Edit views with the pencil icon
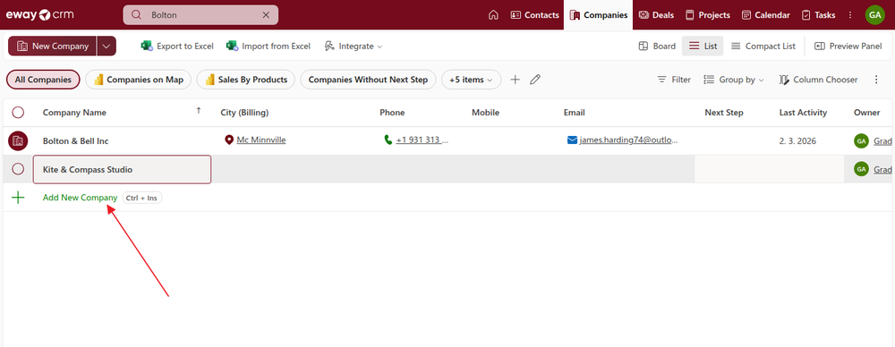Image resolution: width=895 pixels, height=347 pixels. [535, 80]
